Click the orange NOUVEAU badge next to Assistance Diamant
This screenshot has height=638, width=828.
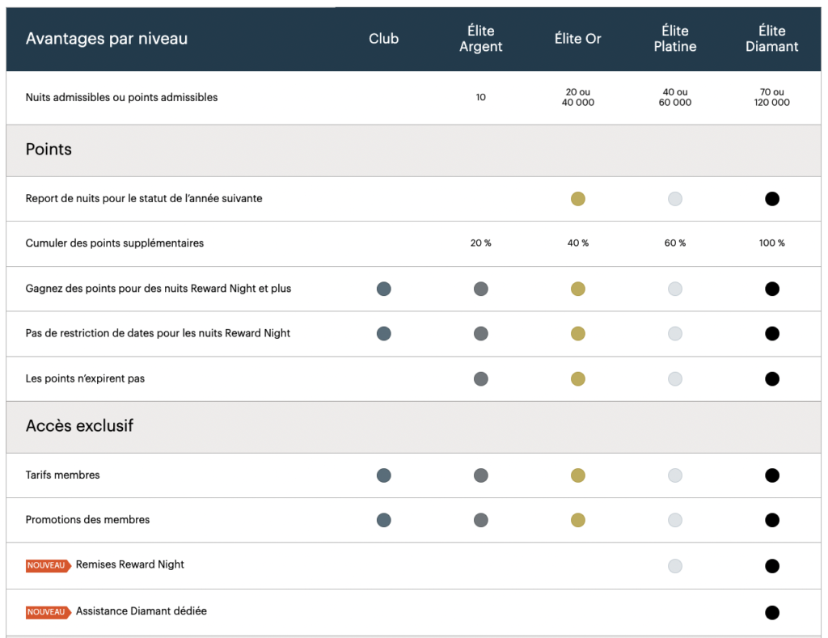[x=46, y=612]
